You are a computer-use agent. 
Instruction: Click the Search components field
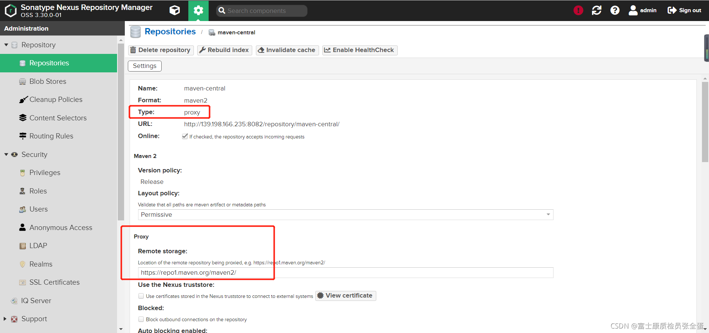click(262, 11)
